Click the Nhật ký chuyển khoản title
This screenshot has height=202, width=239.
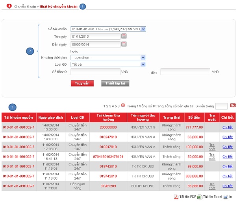[x=59, y=7]
